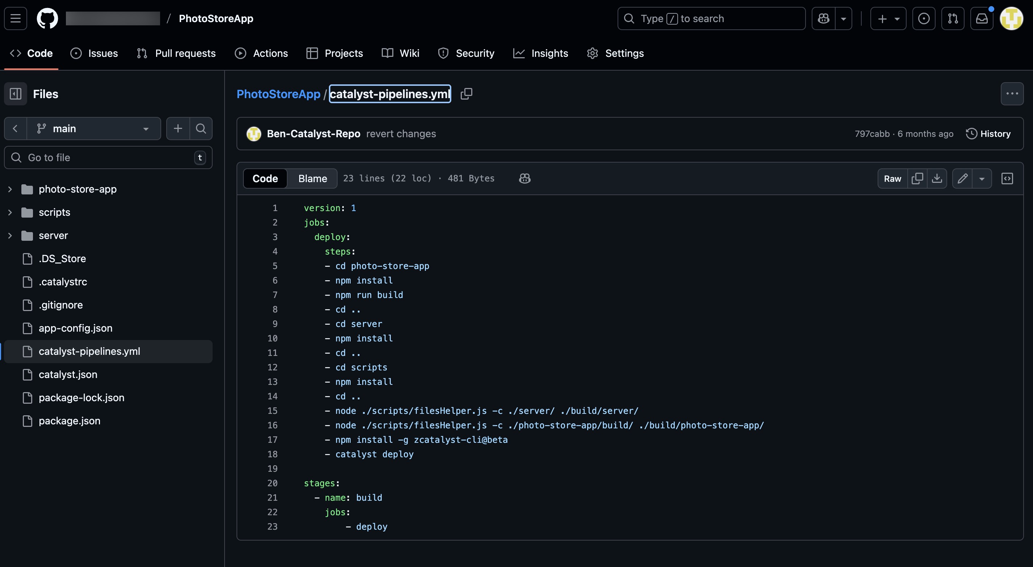Focus the Go to file field
Viewport: 1033px width, 567px height.
(108, 157)
